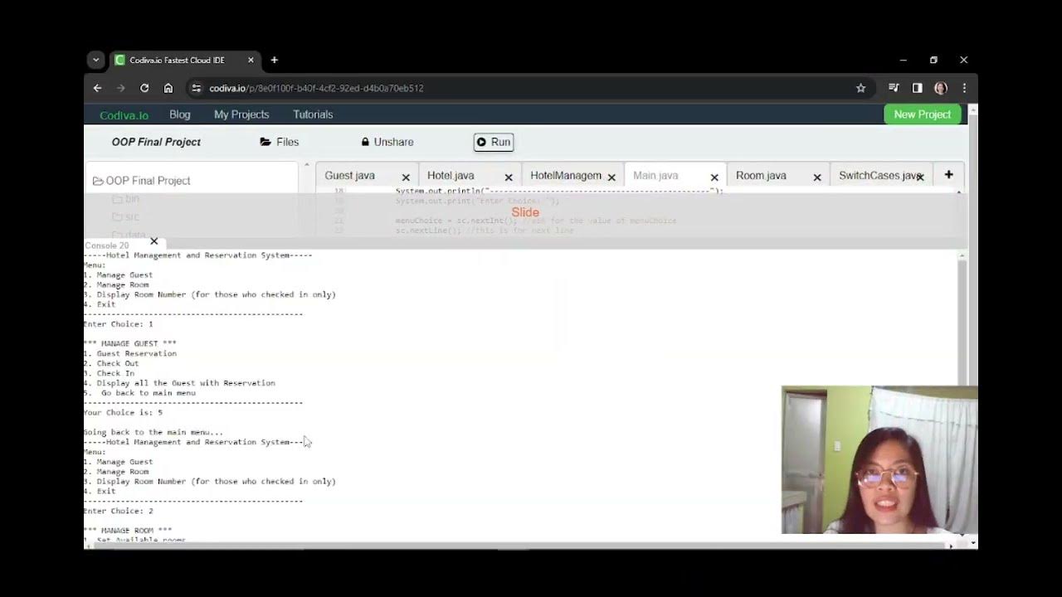Click 'Going back to the main menu...' line

coord(153,432)
